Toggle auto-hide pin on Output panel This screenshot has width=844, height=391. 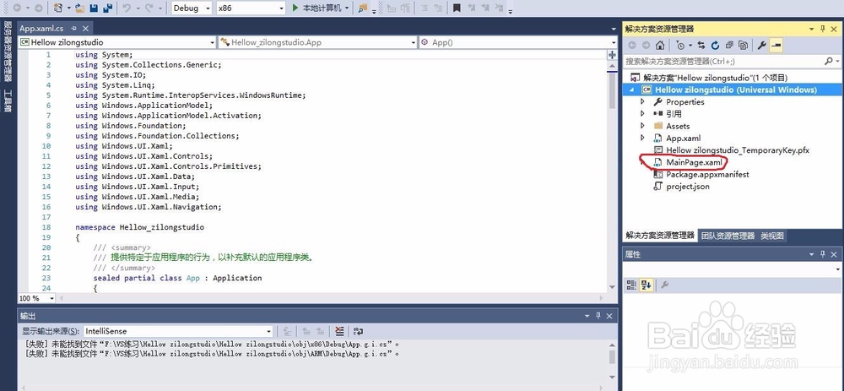tap(598, 316)
